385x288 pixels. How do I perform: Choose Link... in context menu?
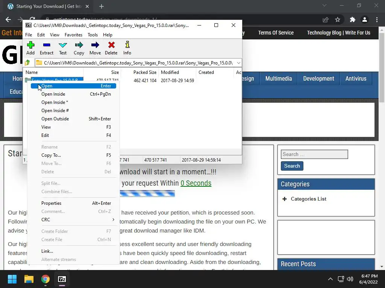point(73,251)
